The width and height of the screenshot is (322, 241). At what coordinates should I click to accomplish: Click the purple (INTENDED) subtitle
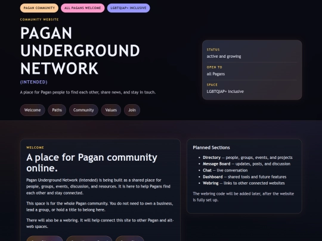point(33,82)
